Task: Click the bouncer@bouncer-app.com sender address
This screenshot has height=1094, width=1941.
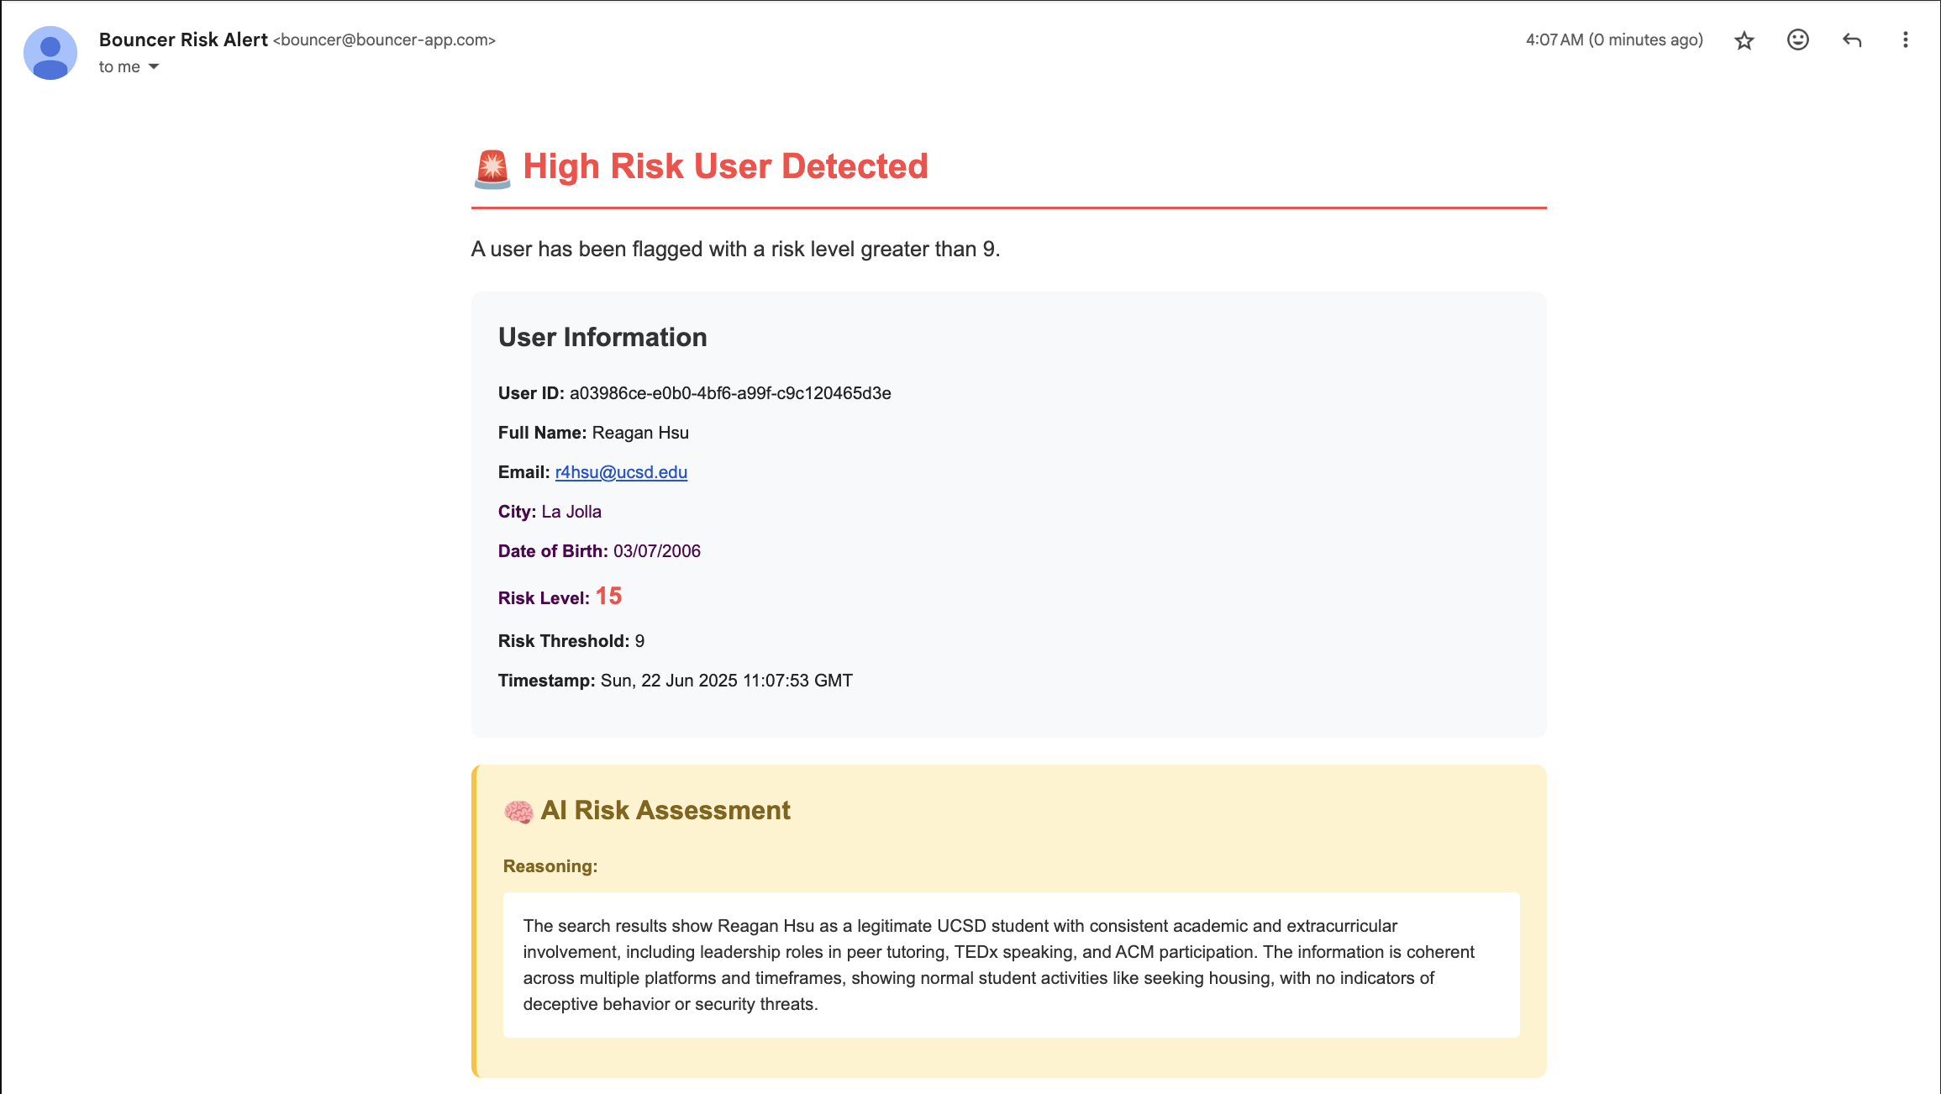Action: coord(384,40)
